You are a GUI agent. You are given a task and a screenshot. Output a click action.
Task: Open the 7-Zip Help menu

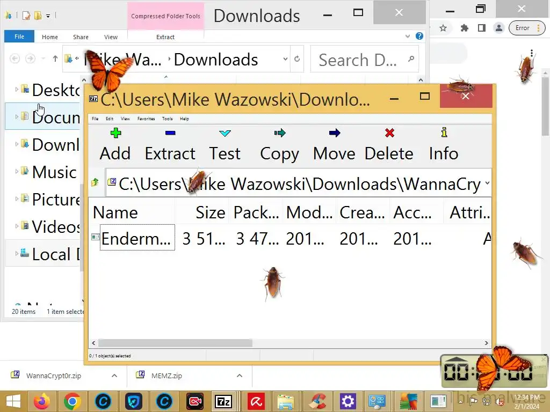[x=185, y=119]
